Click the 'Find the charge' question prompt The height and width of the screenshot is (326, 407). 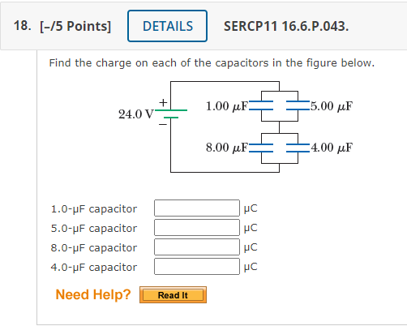click(212, 63)
